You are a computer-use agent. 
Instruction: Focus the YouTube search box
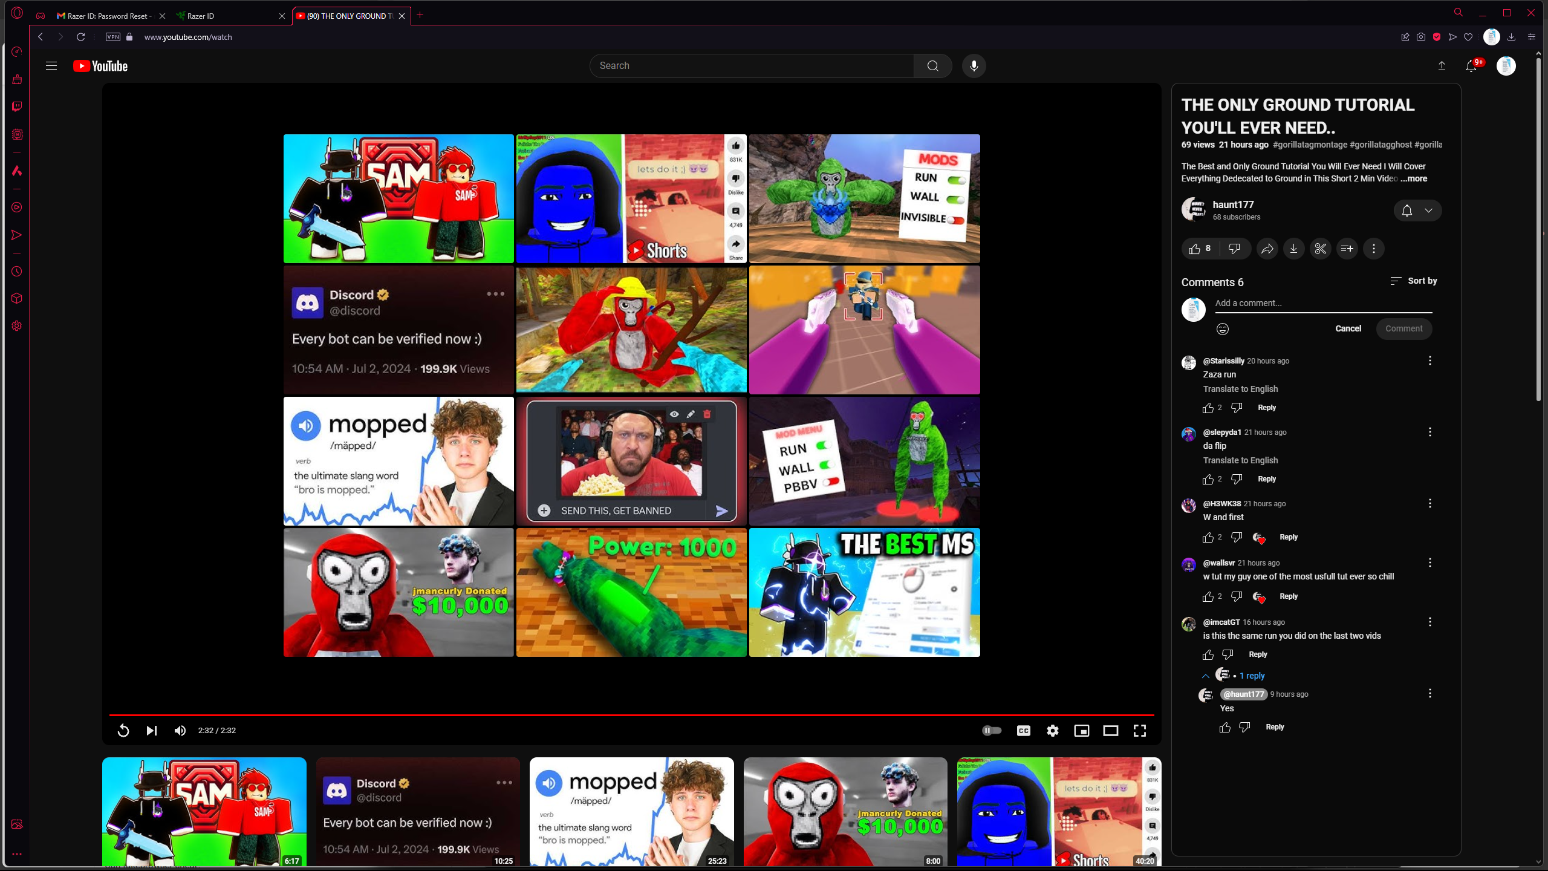[752, 66]
